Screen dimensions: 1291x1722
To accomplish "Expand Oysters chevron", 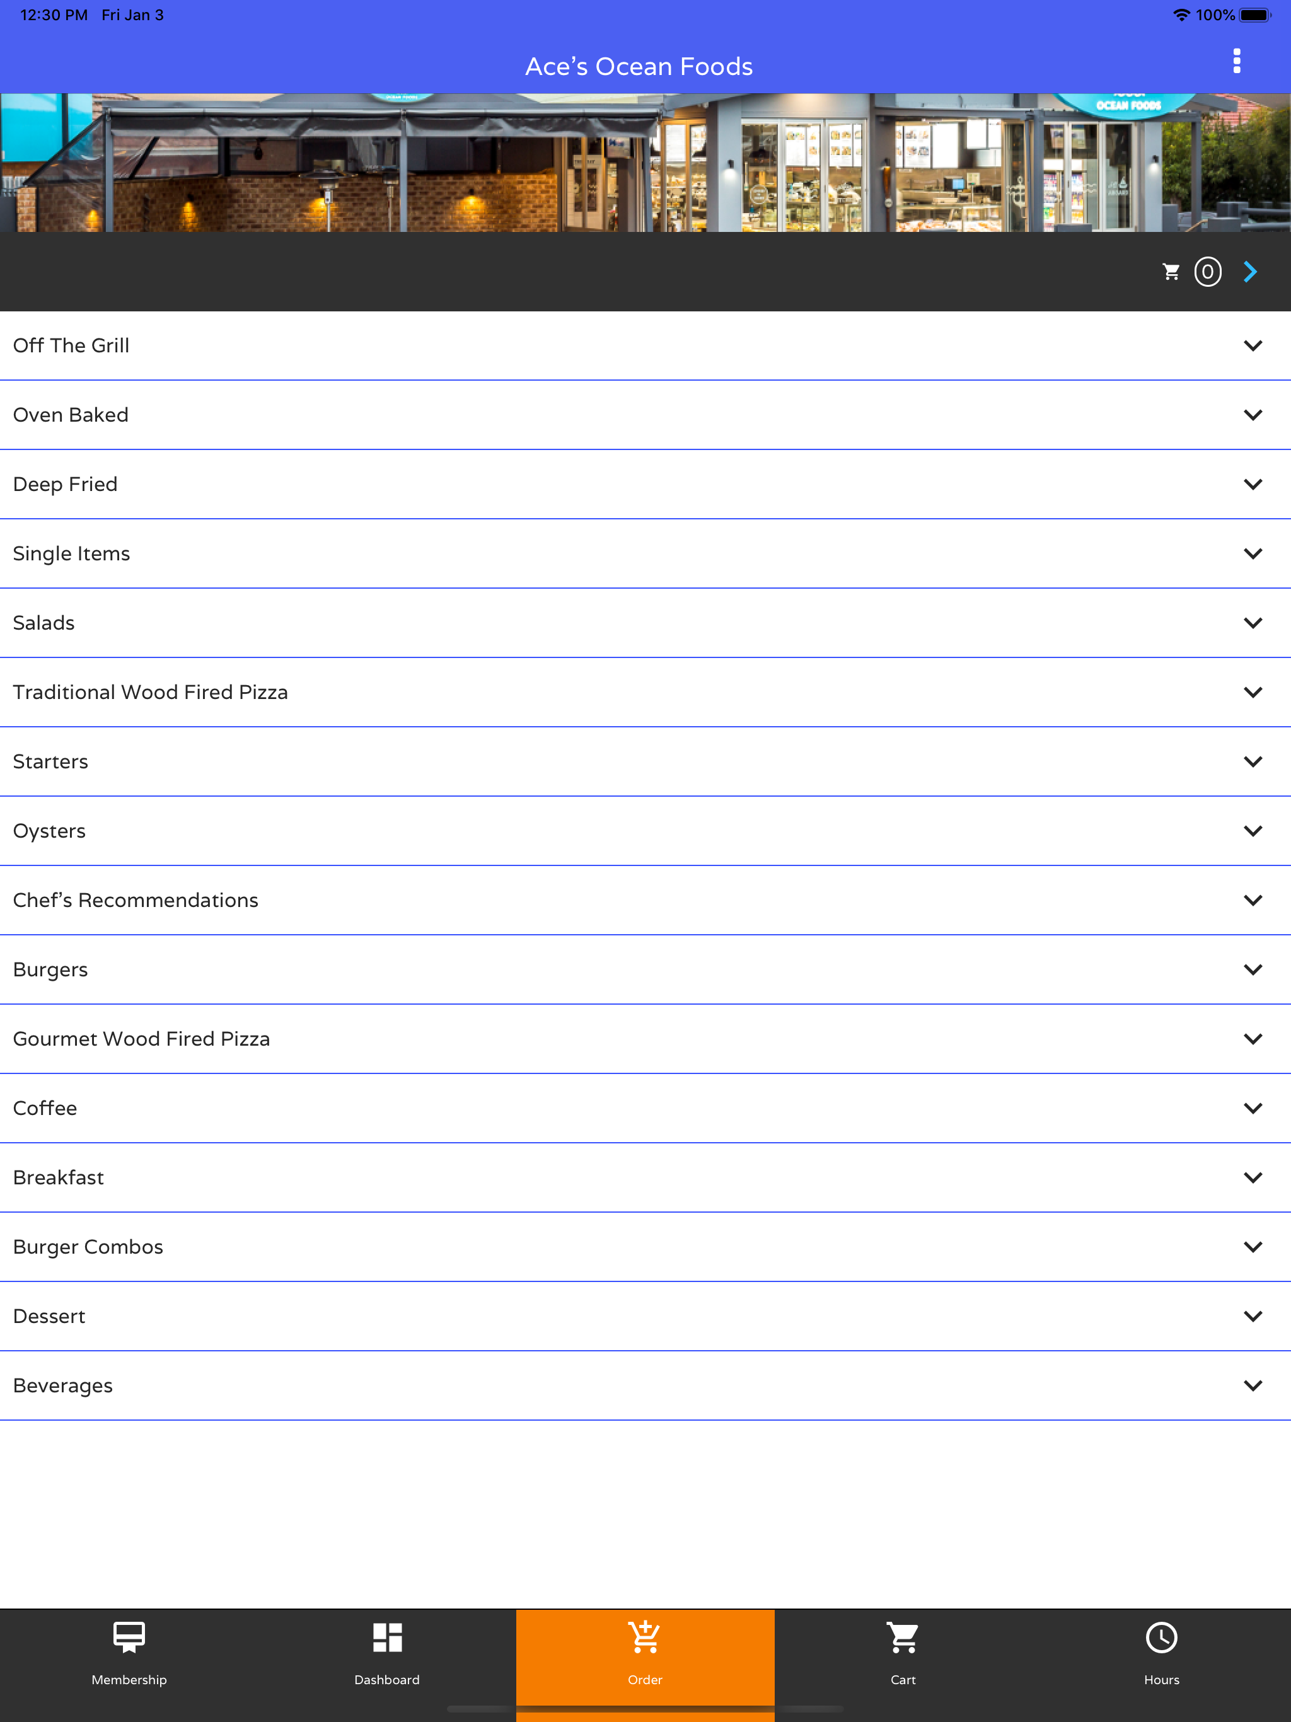I will point(1253,831).
